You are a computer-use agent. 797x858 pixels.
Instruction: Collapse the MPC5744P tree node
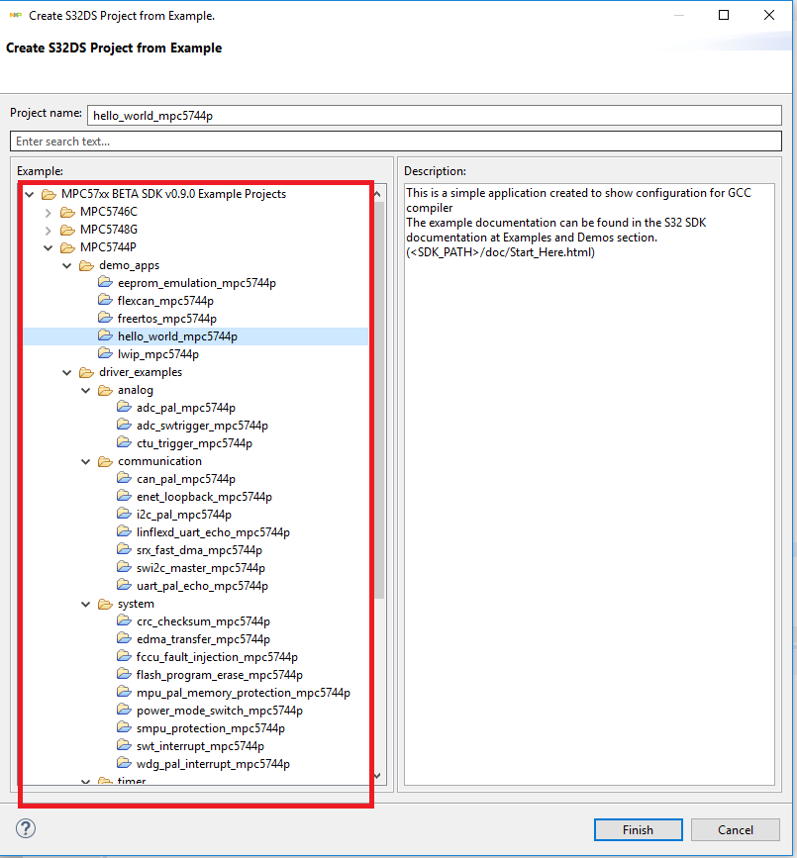(49, 247)
